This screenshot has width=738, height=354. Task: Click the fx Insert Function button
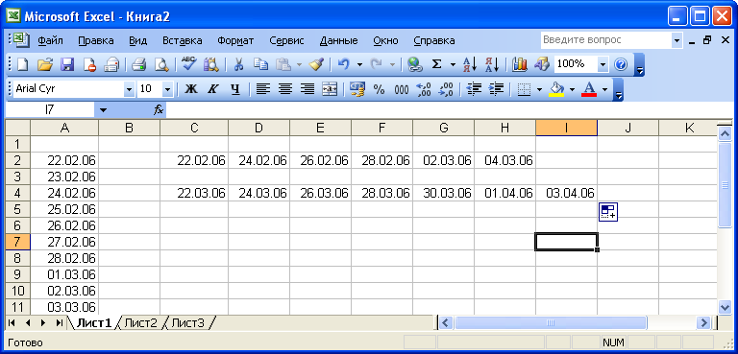pos(159,110)
